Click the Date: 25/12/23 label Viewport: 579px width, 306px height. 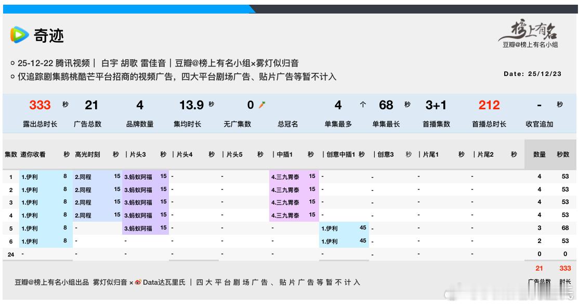tap(532, 74)
